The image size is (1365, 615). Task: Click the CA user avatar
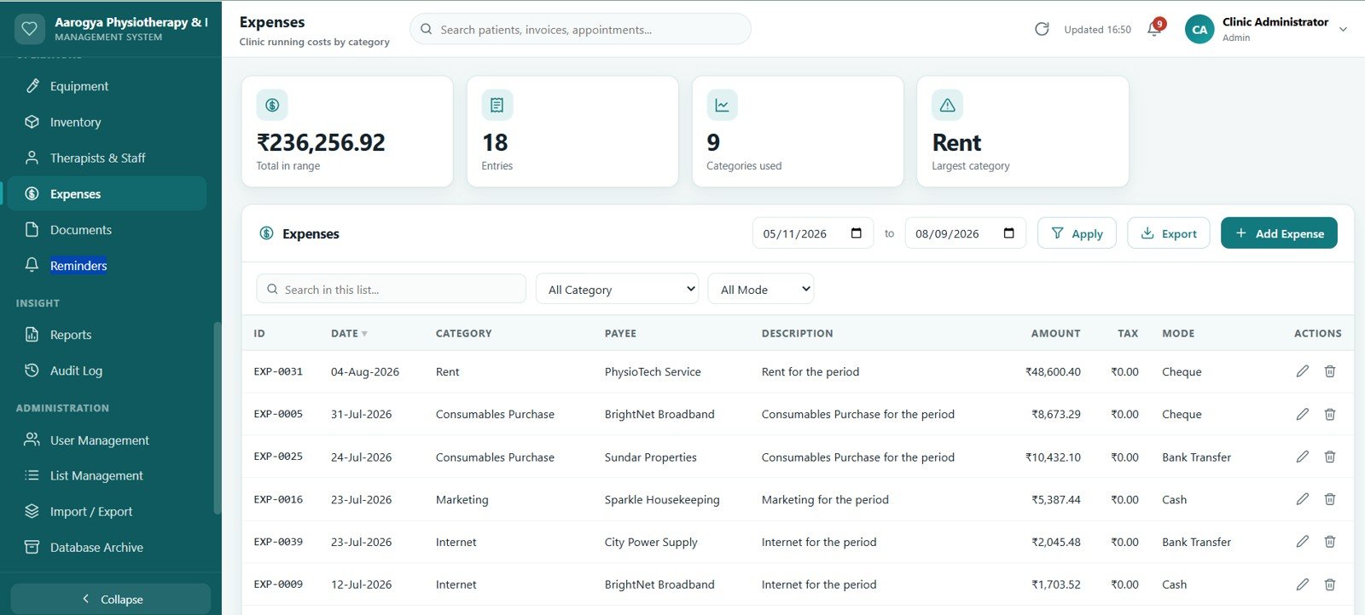point(1199,29)
